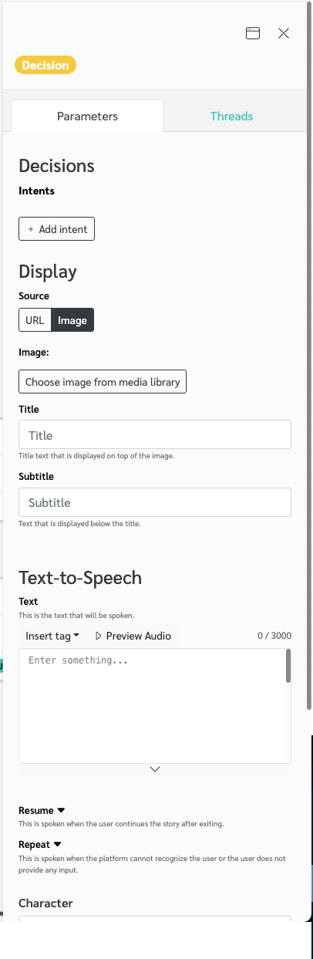313x959 pixels.
Task: Expand the Resume section
Action: coord(42,811)
